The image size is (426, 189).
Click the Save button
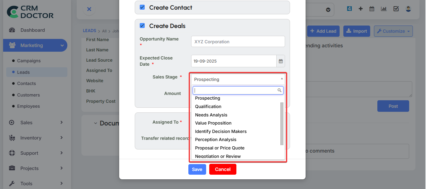pos(197,169)
